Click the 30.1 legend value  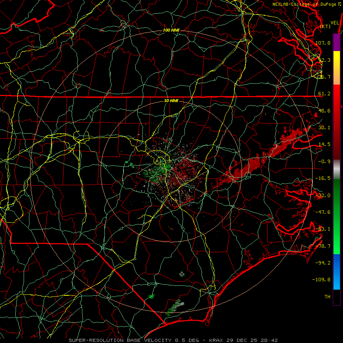click(x=324, y=128)
